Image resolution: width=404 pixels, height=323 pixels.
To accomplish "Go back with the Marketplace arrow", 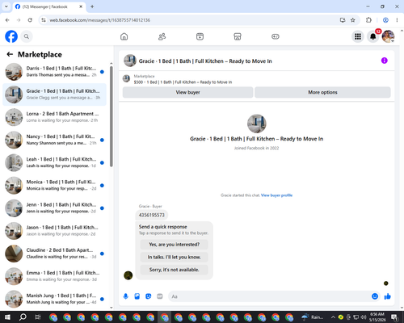I will click(x=10, y=54).
